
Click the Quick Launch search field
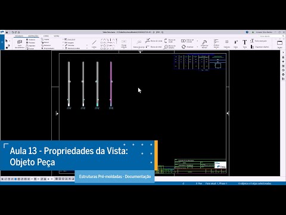click(x=271, y=36)
